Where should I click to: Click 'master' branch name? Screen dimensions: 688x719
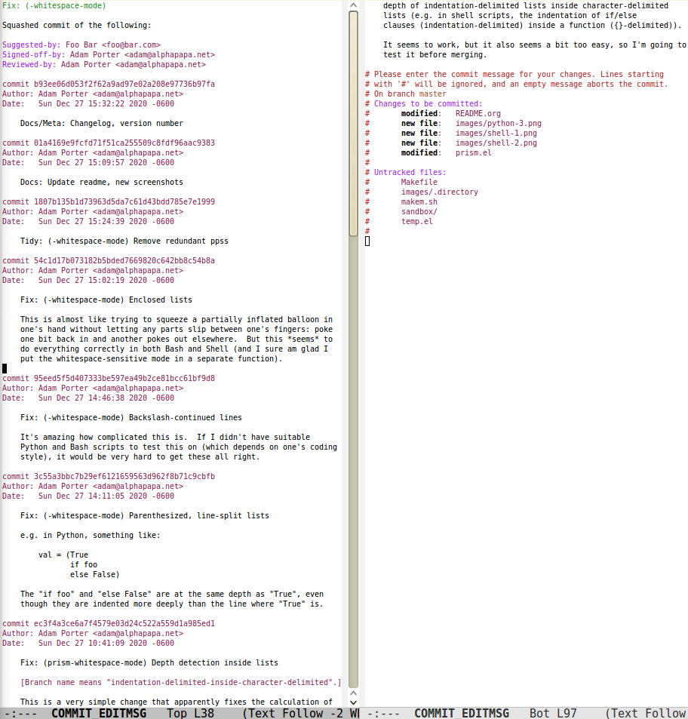pos(433,94)
